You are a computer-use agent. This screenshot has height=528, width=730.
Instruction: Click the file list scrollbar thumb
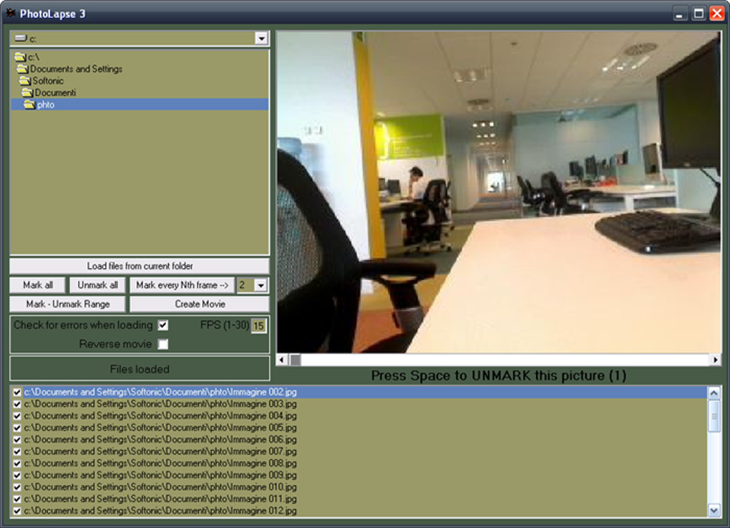[714, 416]
